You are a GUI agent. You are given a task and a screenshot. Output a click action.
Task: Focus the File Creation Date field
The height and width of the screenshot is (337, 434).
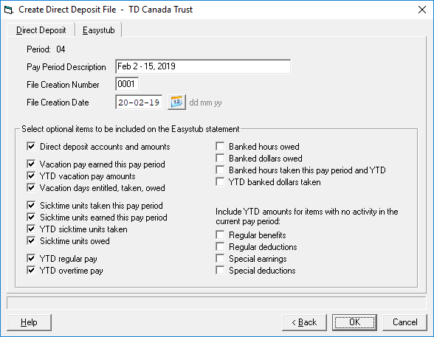139,103
